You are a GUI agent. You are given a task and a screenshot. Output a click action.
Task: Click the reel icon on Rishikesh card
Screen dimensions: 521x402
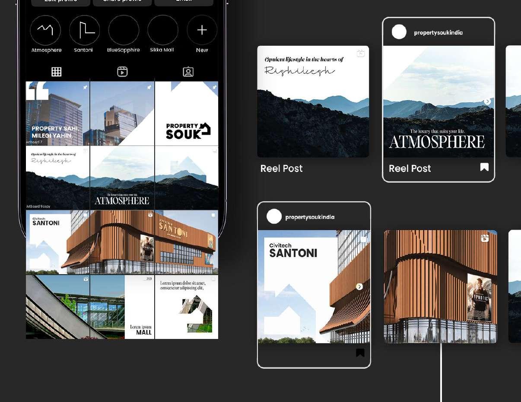click(361, 54)
